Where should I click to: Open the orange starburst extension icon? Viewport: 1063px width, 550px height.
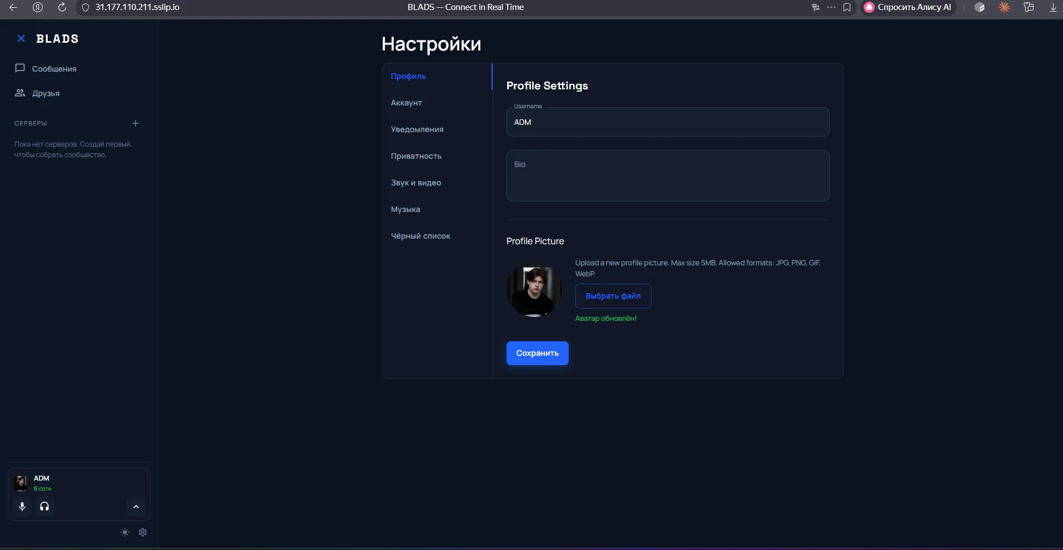click(x=1004, y=7)
